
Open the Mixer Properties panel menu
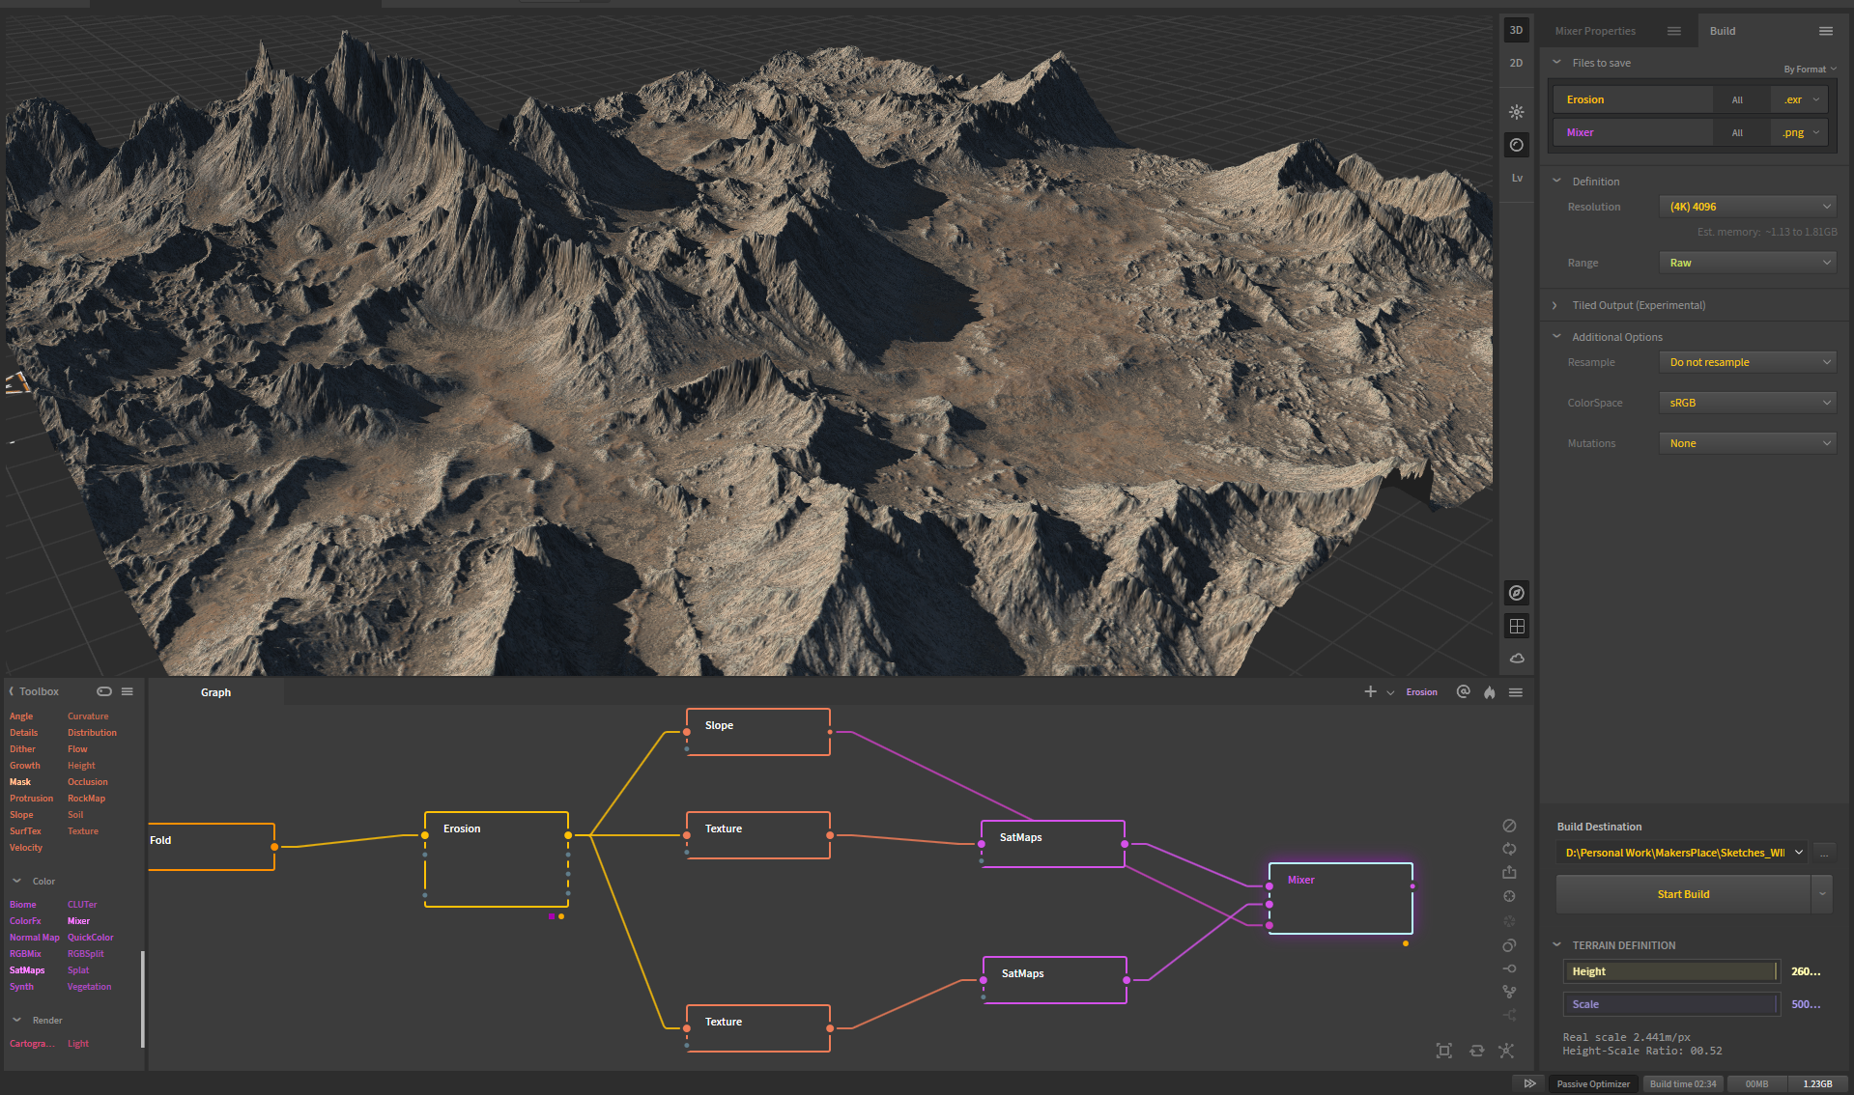point(1673,31)
